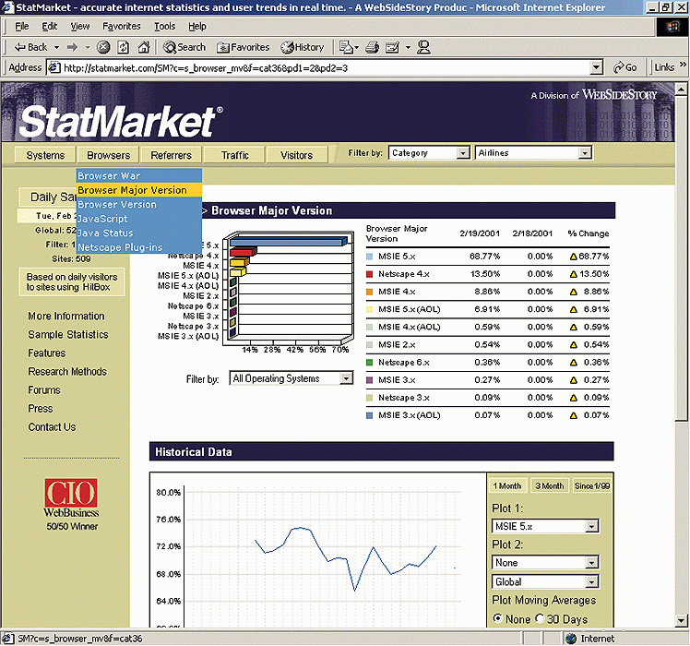This screenshot has height=646, width=690.
Task: Open the History toolbar button
Action: coord(303,47)
